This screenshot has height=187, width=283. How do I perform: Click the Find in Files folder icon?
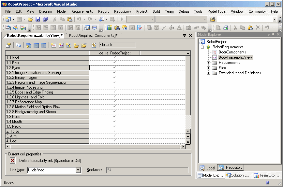(213, 19)
